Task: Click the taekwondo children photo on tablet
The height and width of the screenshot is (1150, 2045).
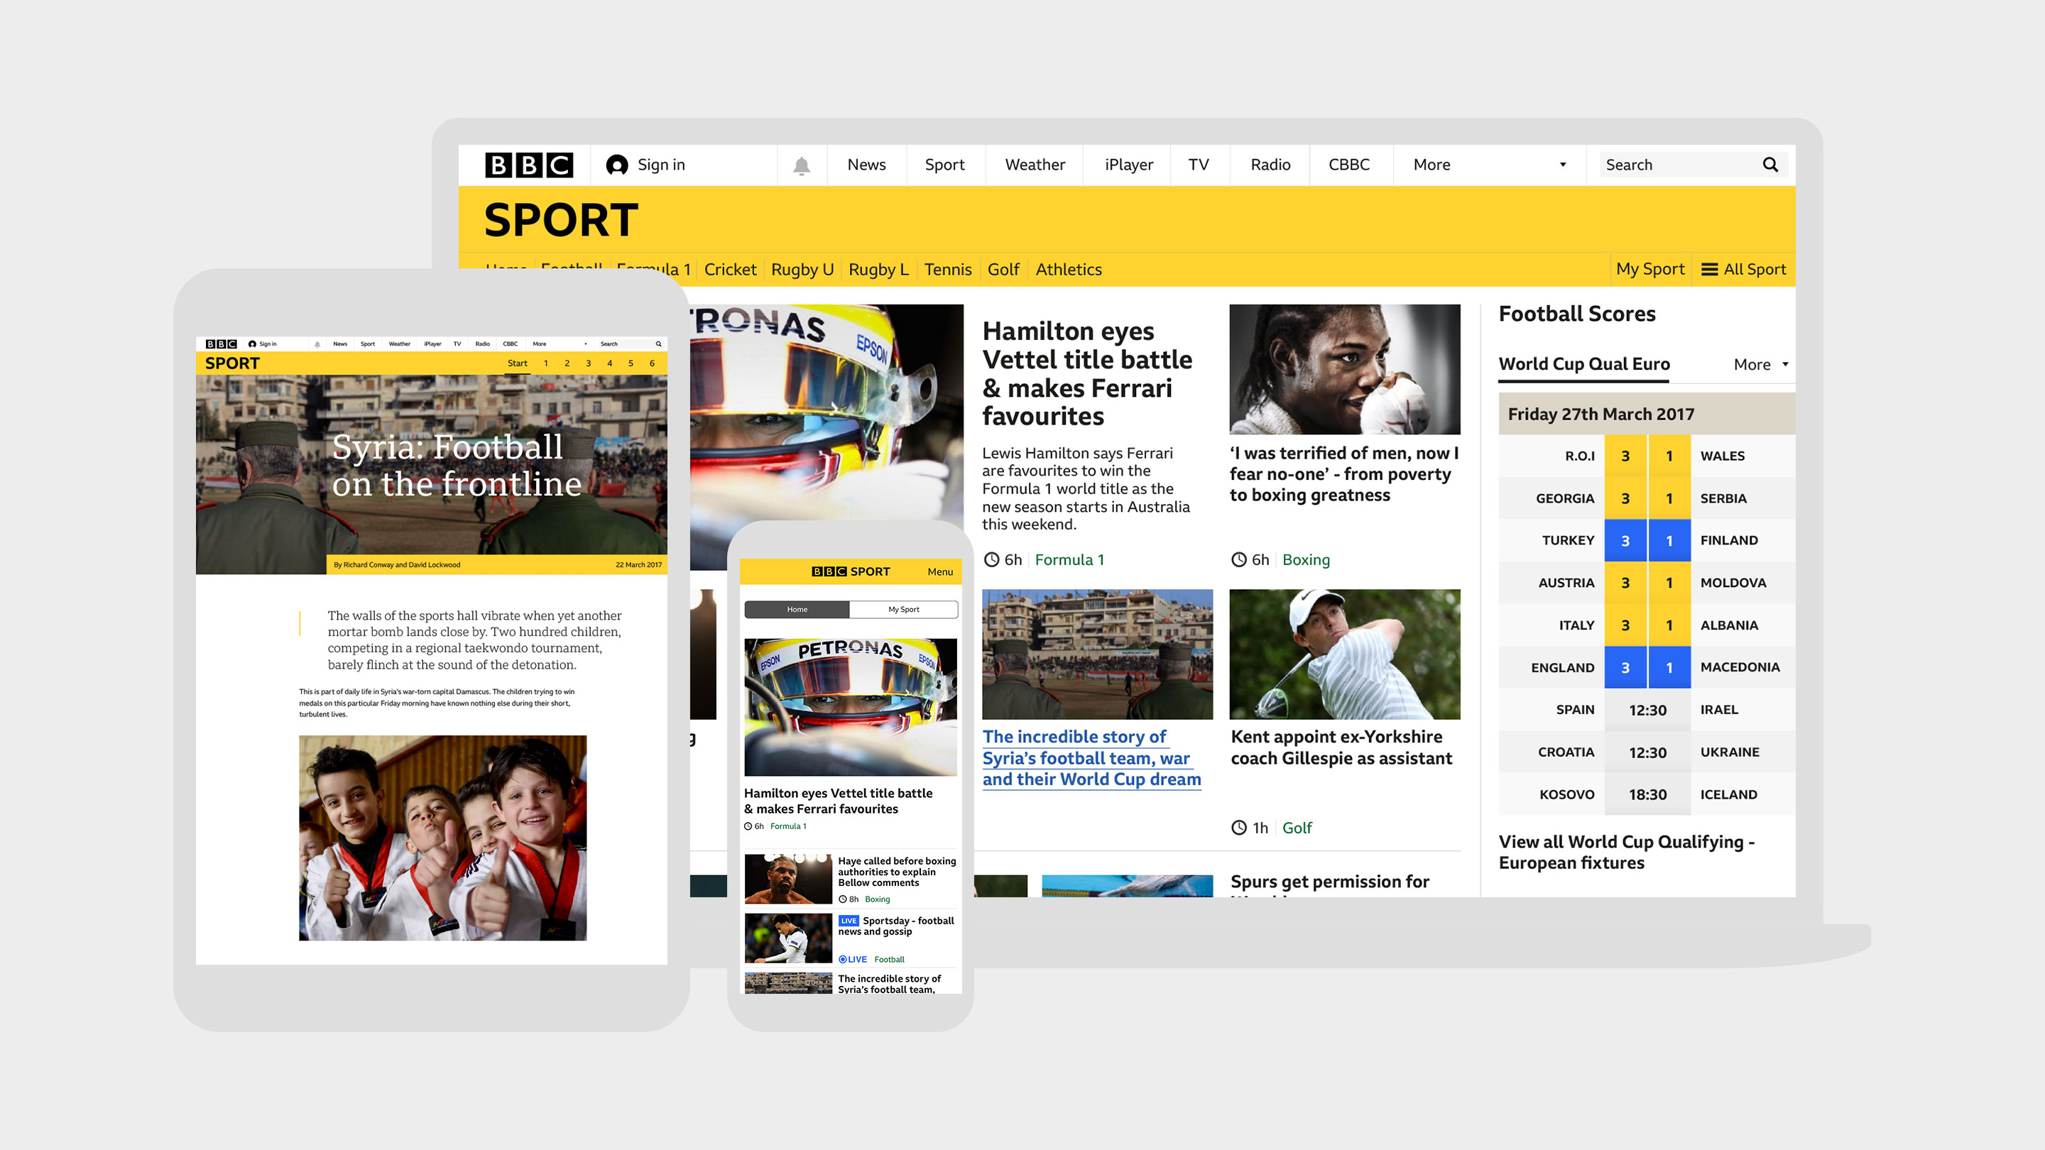Action: tap(443, 838)
